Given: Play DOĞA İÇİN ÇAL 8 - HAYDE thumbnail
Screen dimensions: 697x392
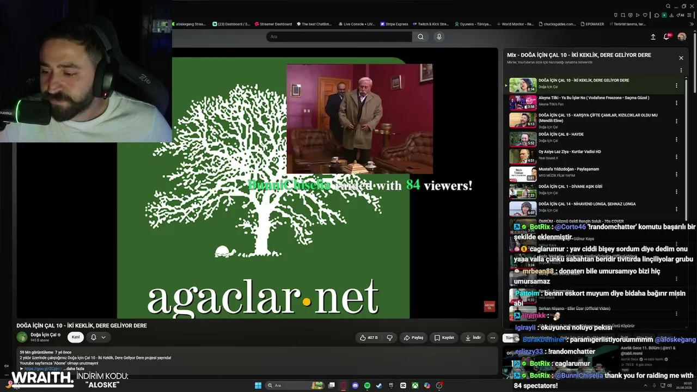Looking at the screenshot, I should click(x=523, y=139).
